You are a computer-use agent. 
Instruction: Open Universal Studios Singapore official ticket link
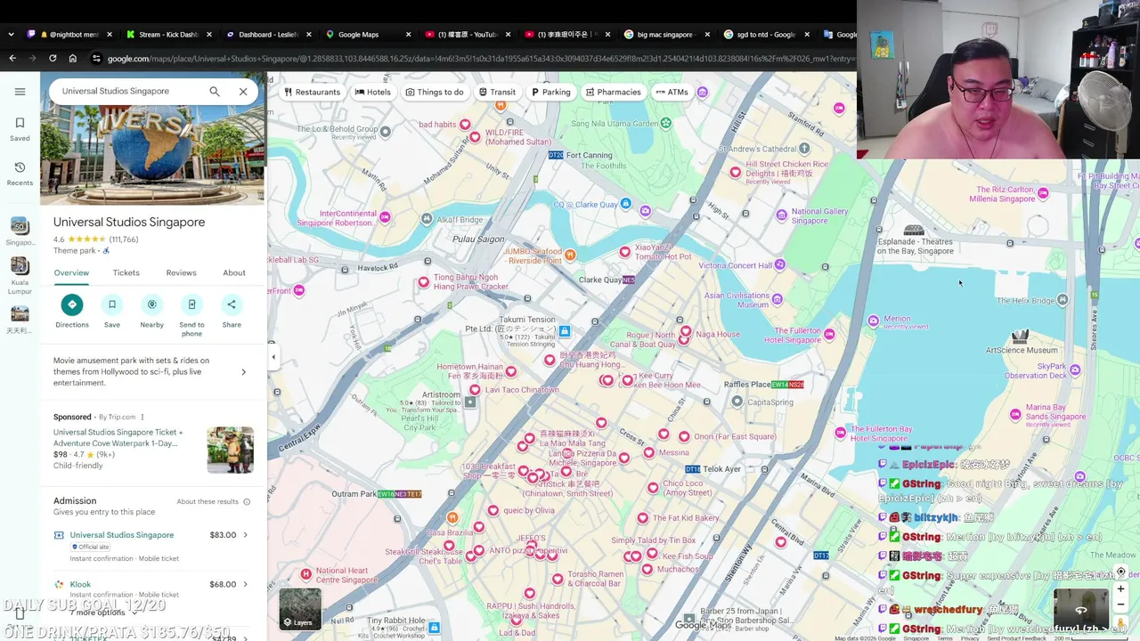122,535
